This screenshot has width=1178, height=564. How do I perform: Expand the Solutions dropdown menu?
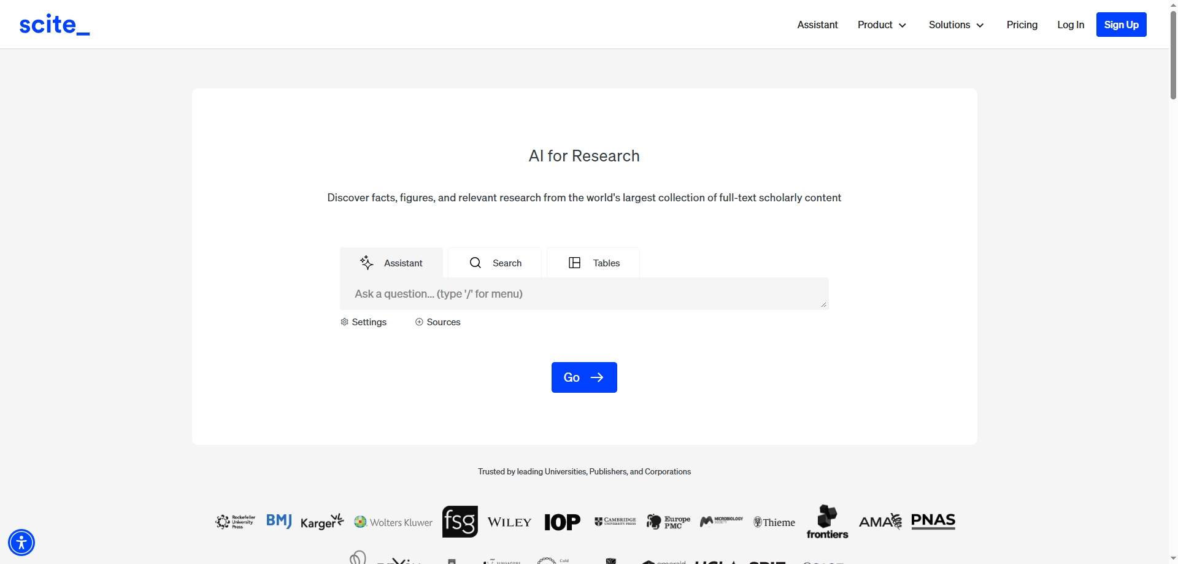(956, 25)
